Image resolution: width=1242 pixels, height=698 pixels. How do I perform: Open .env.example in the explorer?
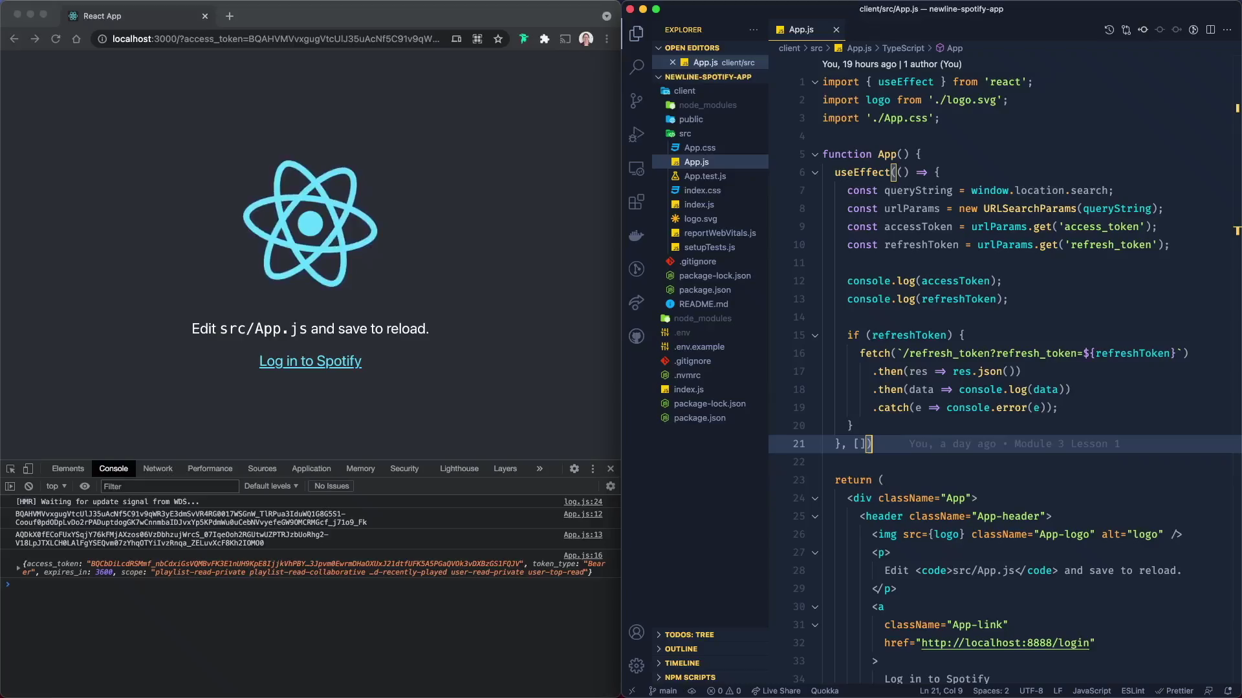[699, 347]
